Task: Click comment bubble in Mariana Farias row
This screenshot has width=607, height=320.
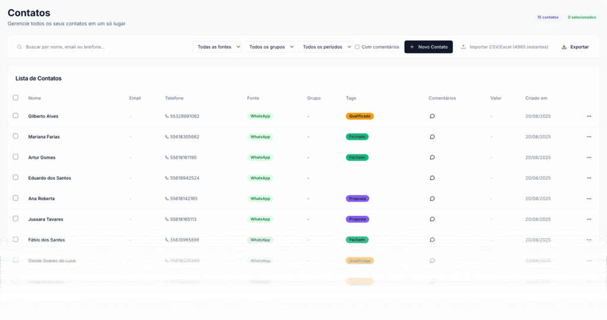Action: click(432, 137)
